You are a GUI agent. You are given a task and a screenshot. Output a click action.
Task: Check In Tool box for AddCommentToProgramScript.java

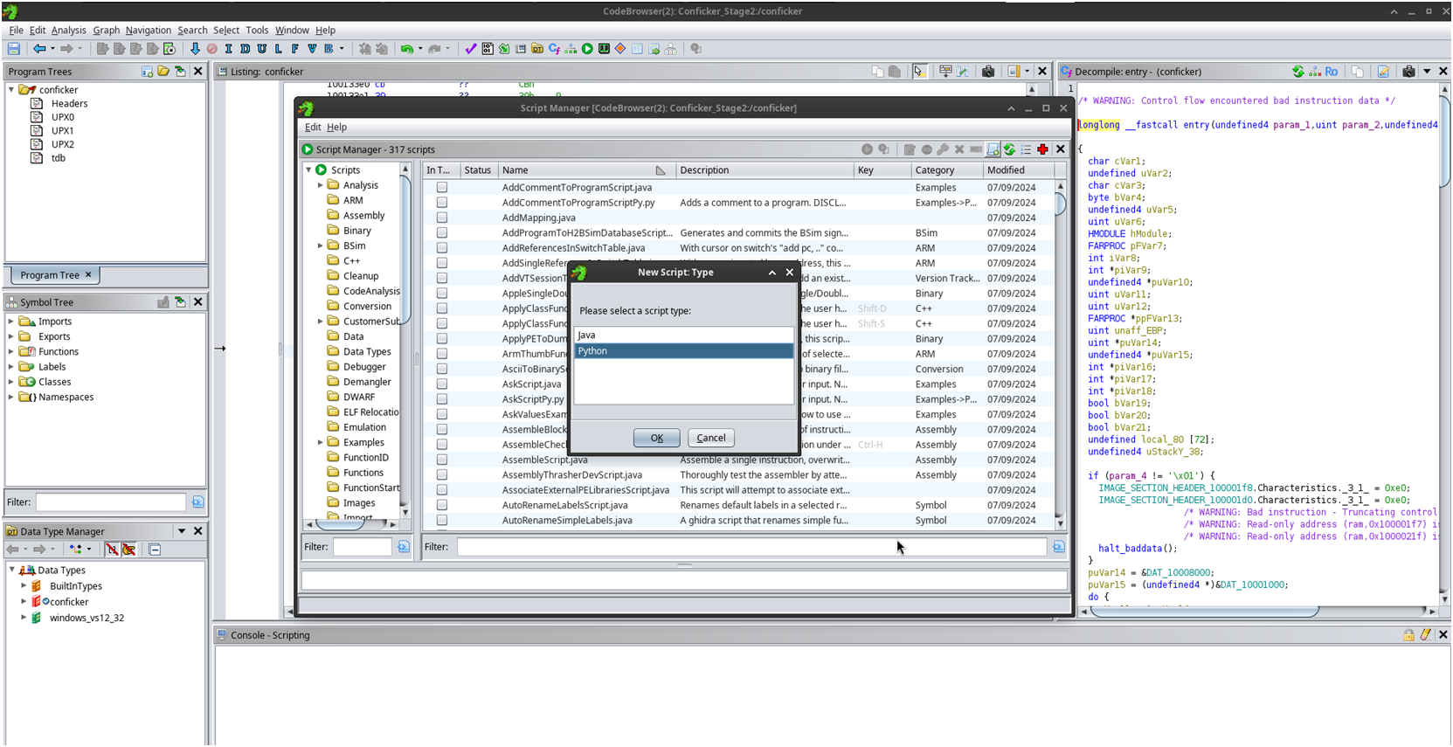tap(442, 188)
